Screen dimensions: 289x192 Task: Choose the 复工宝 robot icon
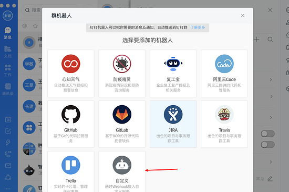173,64
